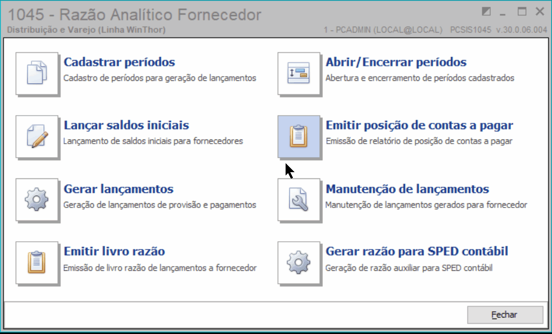This screenshot has height=334, width=552.
Task: Click the compact-mode icon in title bar
Action: [x=486, y=11]
